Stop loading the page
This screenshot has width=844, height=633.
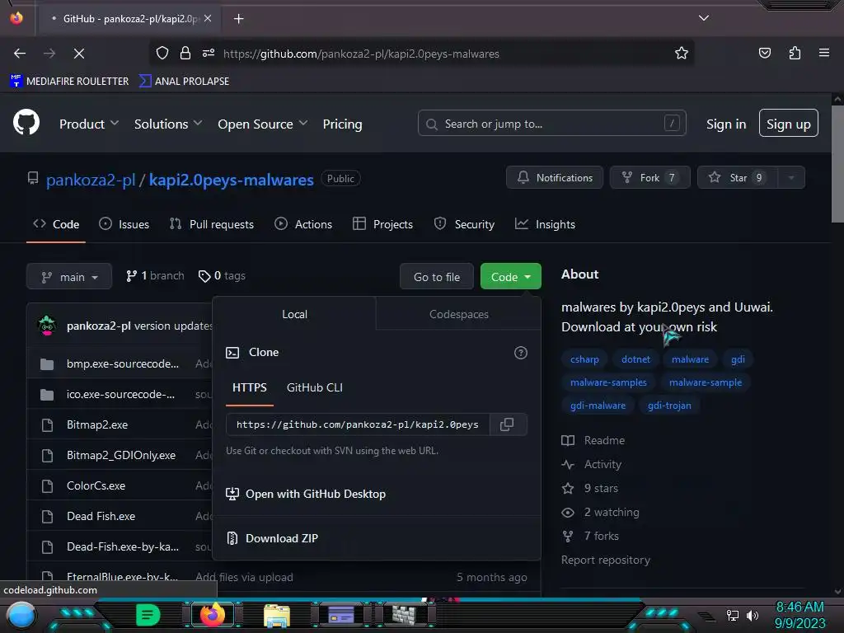78,54
